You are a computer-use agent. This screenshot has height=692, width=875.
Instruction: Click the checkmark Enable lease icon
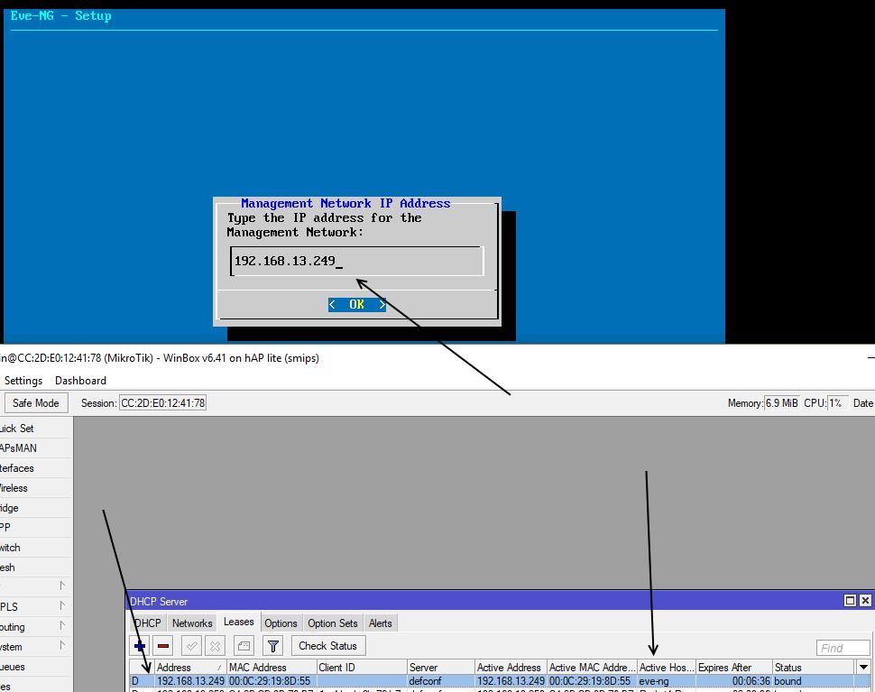(x=191, y=646)
